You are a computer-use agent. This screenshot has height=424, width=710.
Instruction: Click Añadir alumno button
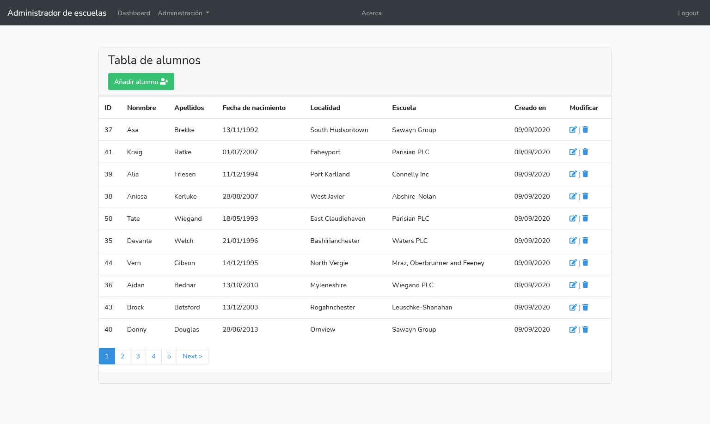[x=141, y=82]
